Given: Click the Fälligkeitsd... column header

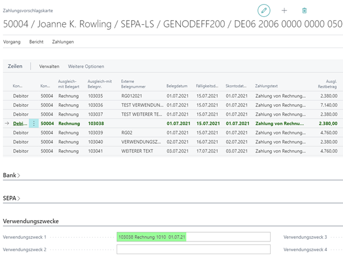Looking at the screenshot, I should click(x=207, y=86).
